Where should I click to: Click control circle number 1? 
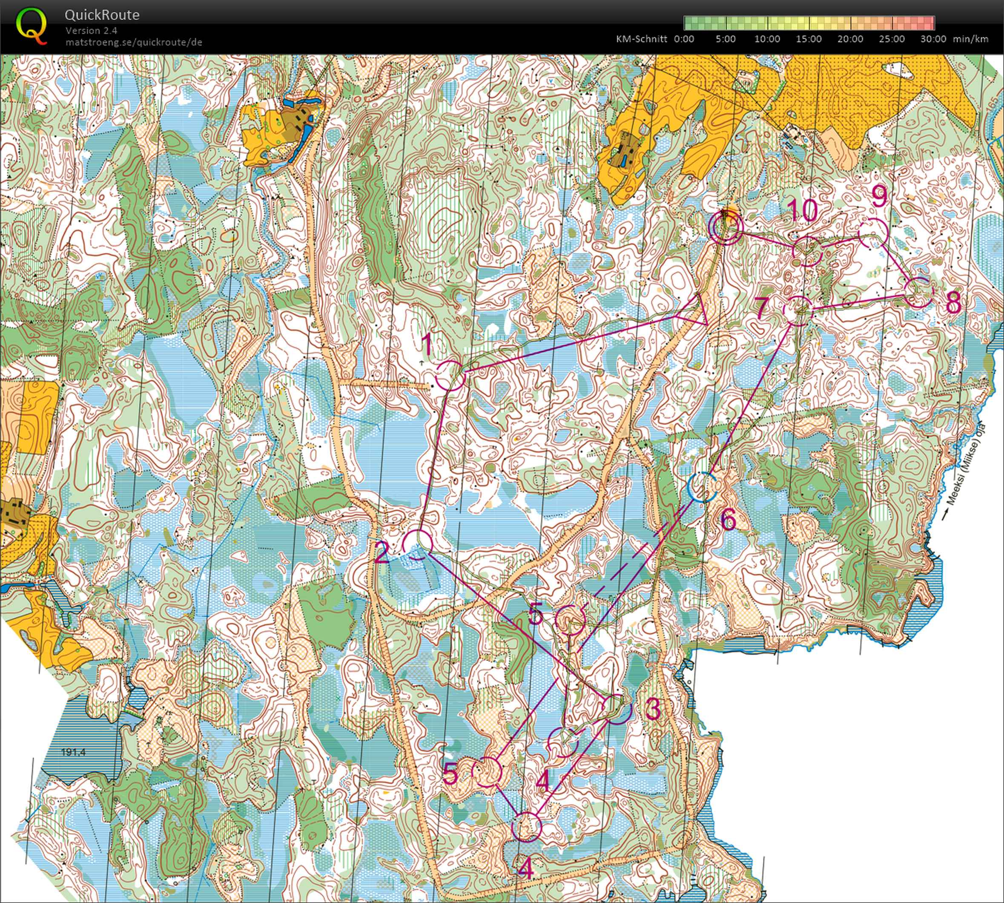(x=450, y=375)
